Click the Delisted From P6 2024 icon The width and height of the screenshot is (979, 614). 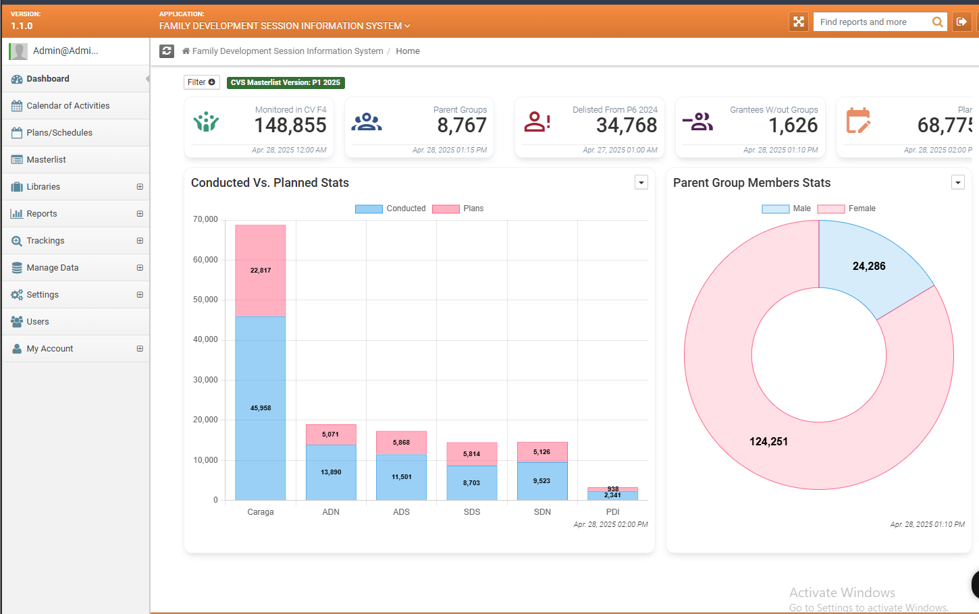(537, 122)
